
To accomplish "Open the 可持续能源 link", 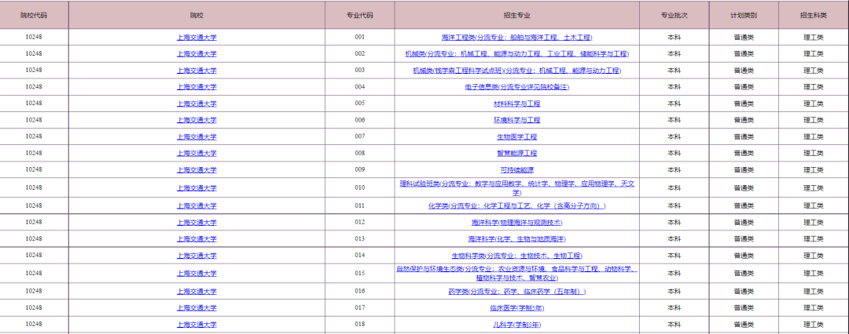I will click(516, 170).
